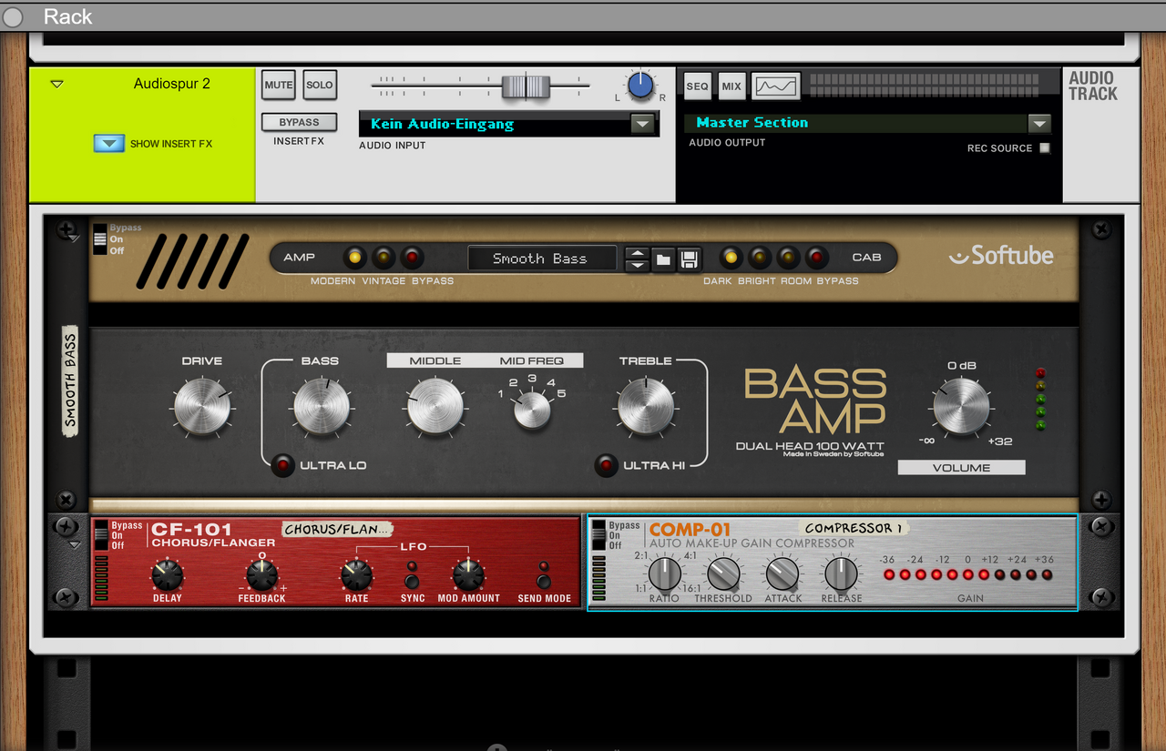Click the TREBLE knob

click(646, 406)
